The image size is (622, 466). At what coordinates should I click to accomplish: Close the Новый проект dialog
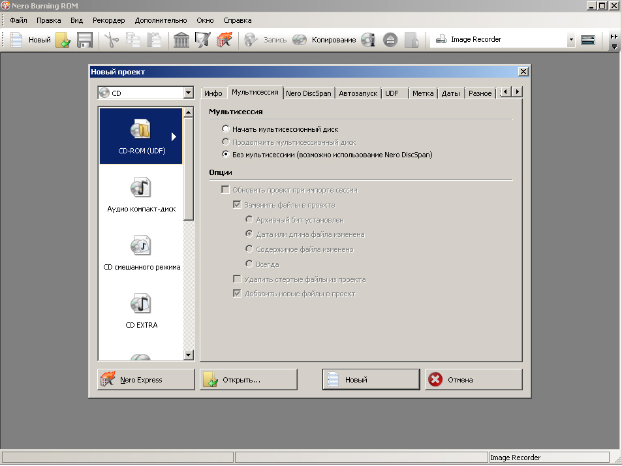[523, 71]
